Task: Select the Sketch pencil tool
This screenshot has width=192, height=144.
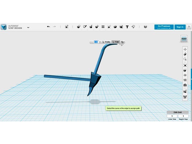Action: 85,27
